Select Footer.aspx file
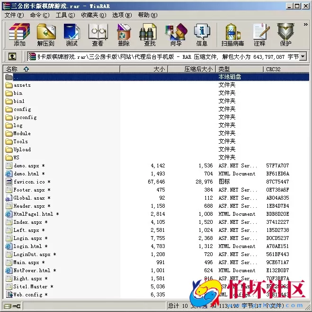The image size is (312, 312). pos(28,190)
